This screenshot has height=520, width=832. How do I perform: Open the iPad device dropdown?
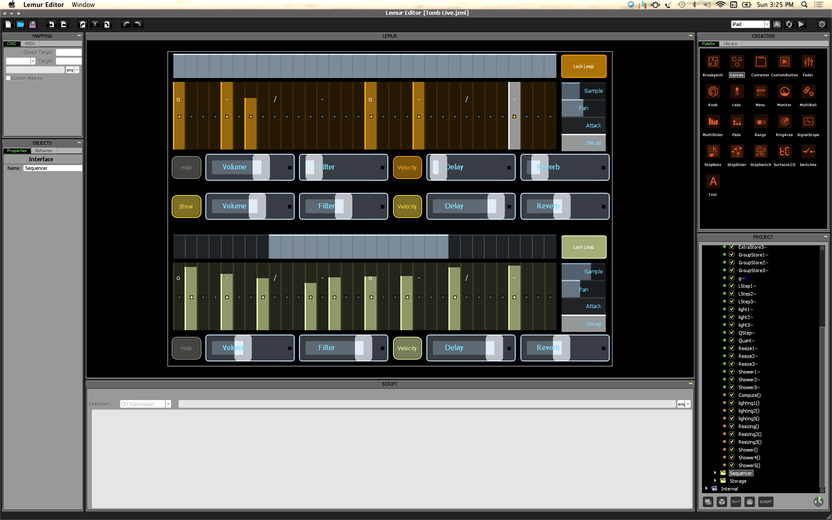coord(767,24)
